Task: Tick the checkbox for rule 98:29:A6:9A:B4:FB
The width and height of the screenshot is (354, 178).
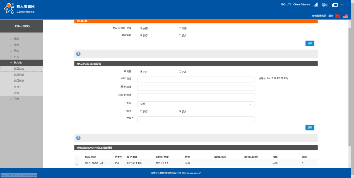Action: click(77, 163)
